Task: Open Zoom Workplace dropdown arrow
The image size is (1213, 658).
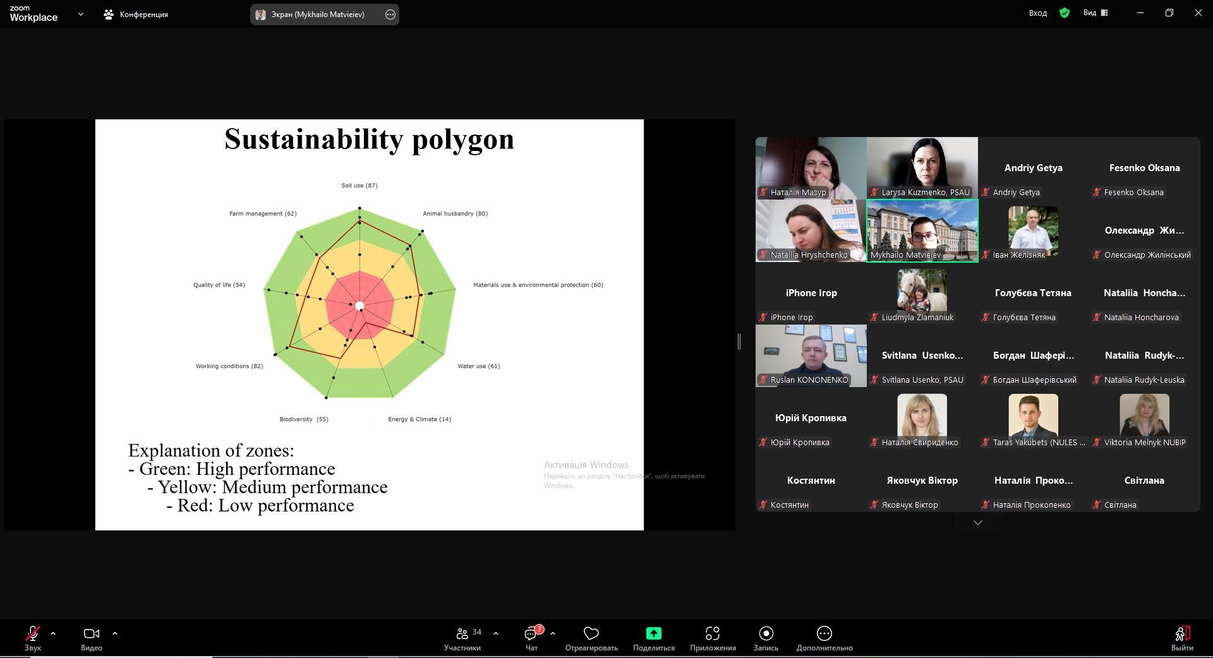Action: [x=81, y=14]
